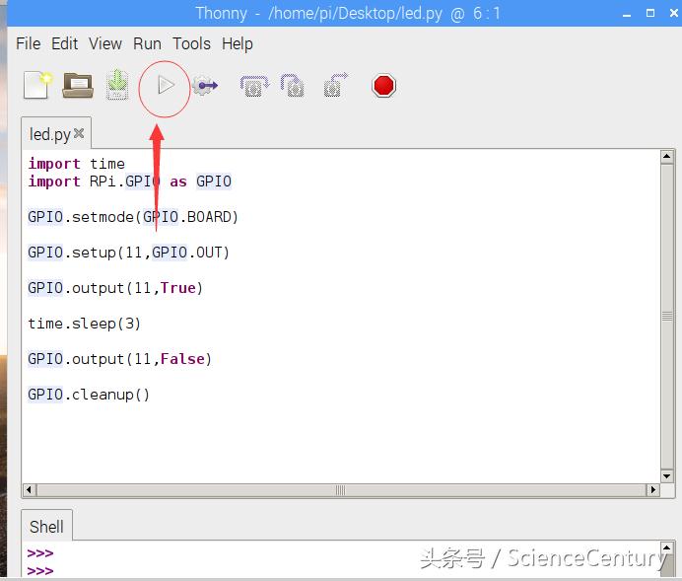Click the 'GPIO.output(11,False)' line

coord(119,359)
